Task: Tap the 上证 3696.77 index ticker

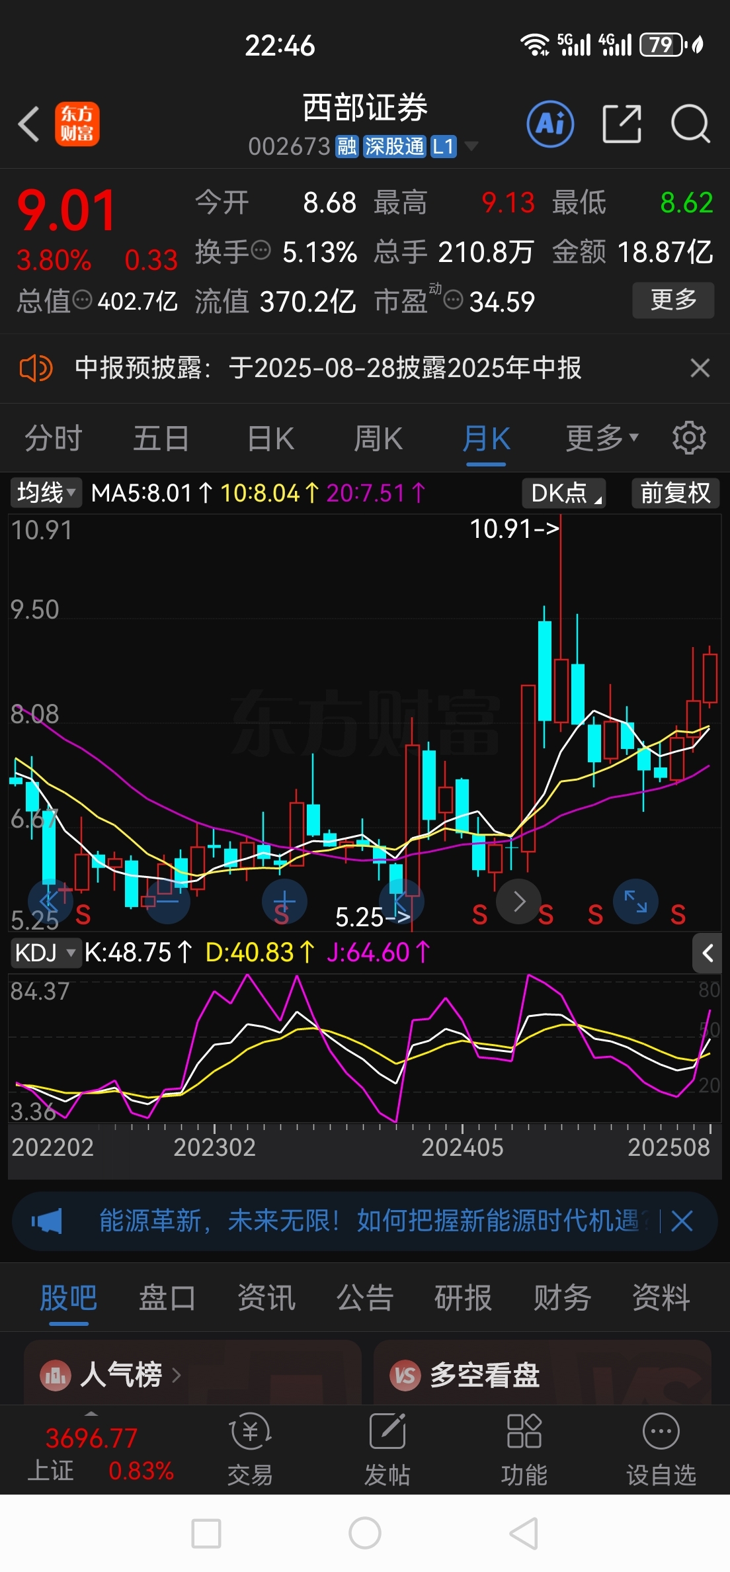Action: pos(101,1454)
